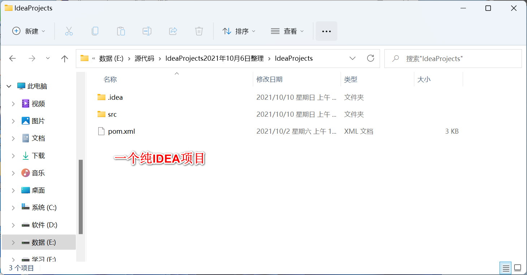Click the Copy icon in the toolbar
This screenshot has width=527, height=275.
click(x=95, y=31)
